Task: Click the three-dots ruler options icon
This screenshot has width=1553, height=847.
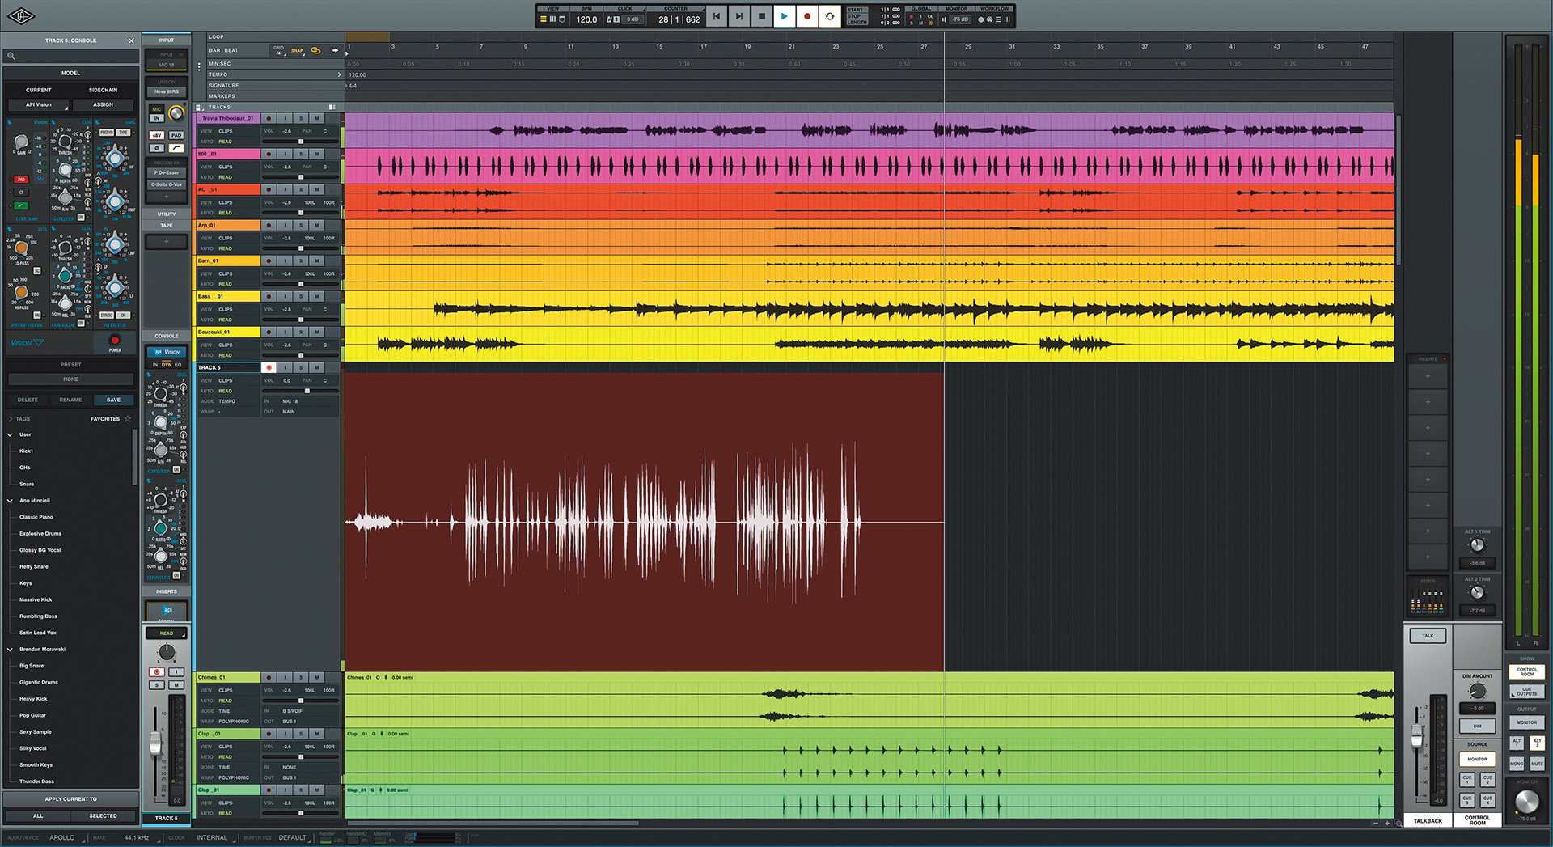Action: pos(199,67)
